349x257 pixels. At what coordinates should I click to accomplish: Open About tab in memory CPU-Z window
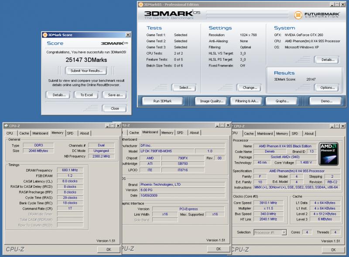pos(84,133)
